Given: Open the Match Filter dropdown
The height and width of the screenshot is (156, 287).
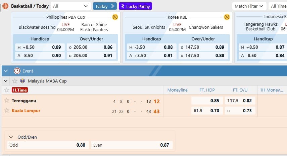Looking at the screenshot, I should [x=249, y=6].
